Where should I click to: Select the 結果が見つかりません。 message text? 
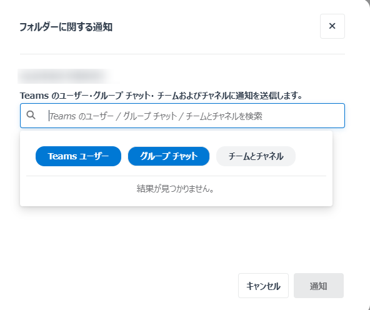176,189
